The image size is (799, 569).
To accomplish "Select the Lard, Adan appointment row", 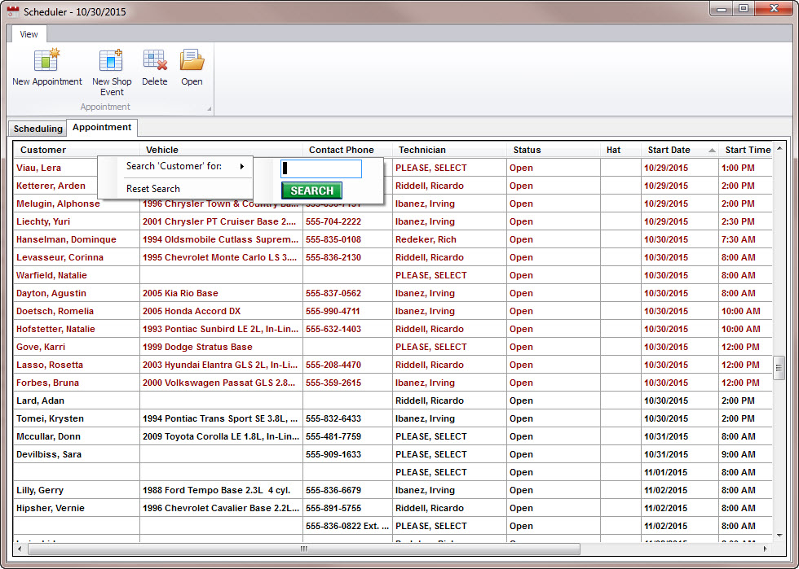I will (392, 400).
